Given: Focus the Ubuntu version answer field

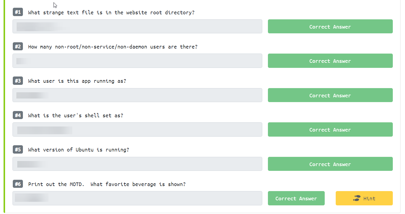Looking at the screenshot, I should [x=137, y=164].
